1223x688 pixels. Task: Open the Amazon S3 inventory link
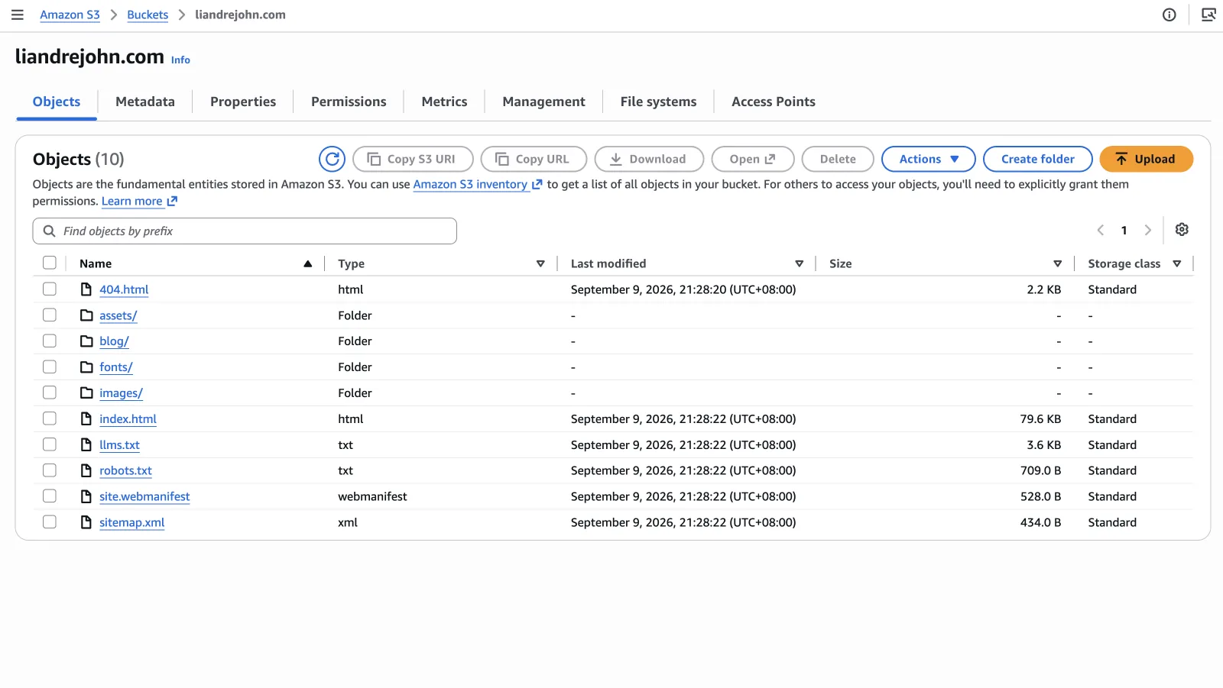[470, 184]
